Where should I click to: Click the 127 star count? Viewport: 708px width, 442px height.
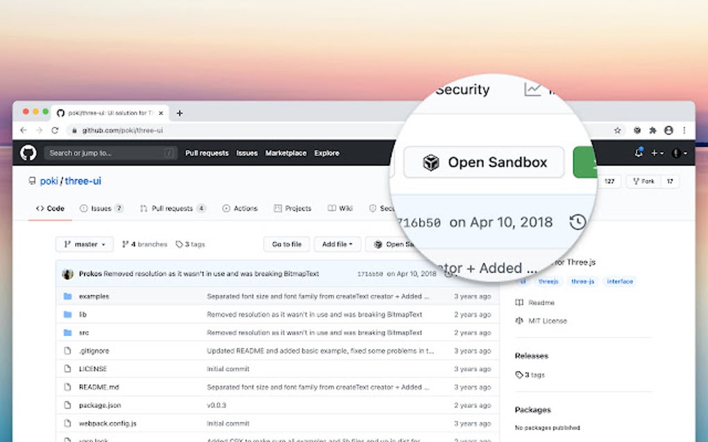click(609, 181)
